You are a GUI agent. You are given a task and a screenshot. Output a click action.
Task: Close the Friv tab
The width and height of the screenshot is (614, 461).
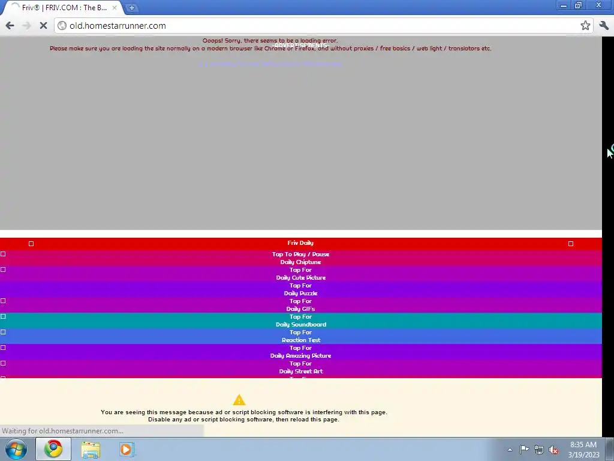[x=115, y=7]
